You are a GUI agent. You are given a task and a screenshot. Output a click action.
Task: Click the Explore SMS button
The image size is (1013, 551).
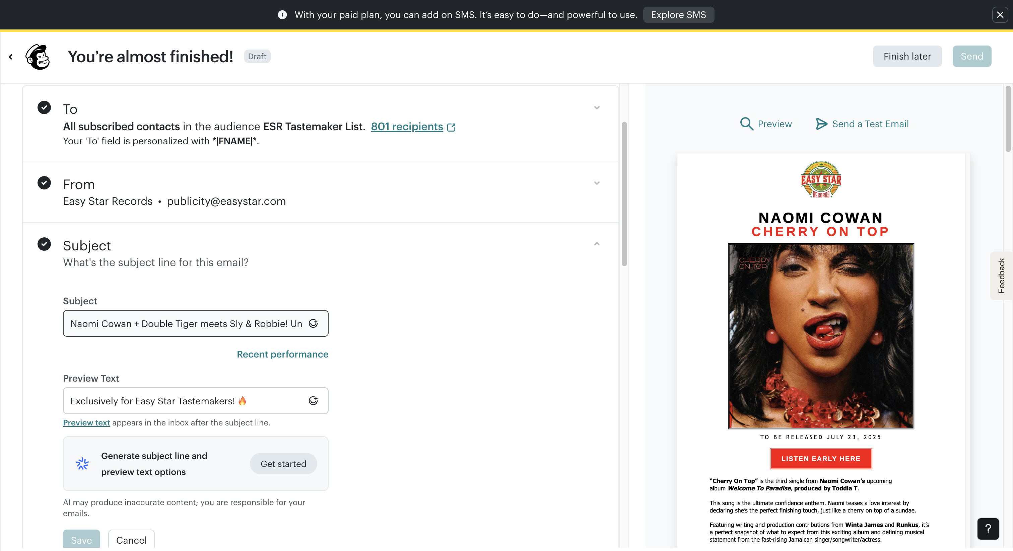point(678,15)
